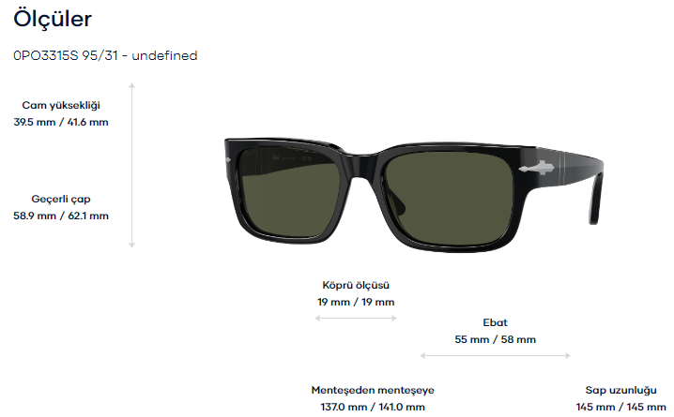
Task: Click the bridge width horizontal arrow
Action: click(356, 319)
